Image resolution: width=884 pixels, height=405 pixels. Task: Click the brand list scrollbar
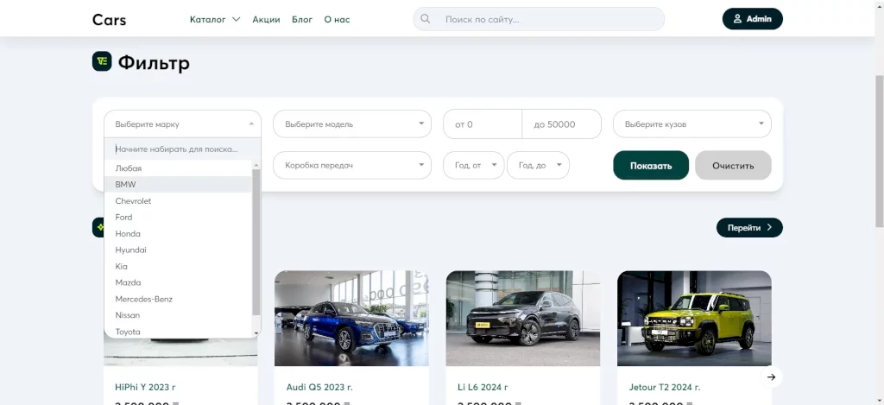click(x=256, y=242)
